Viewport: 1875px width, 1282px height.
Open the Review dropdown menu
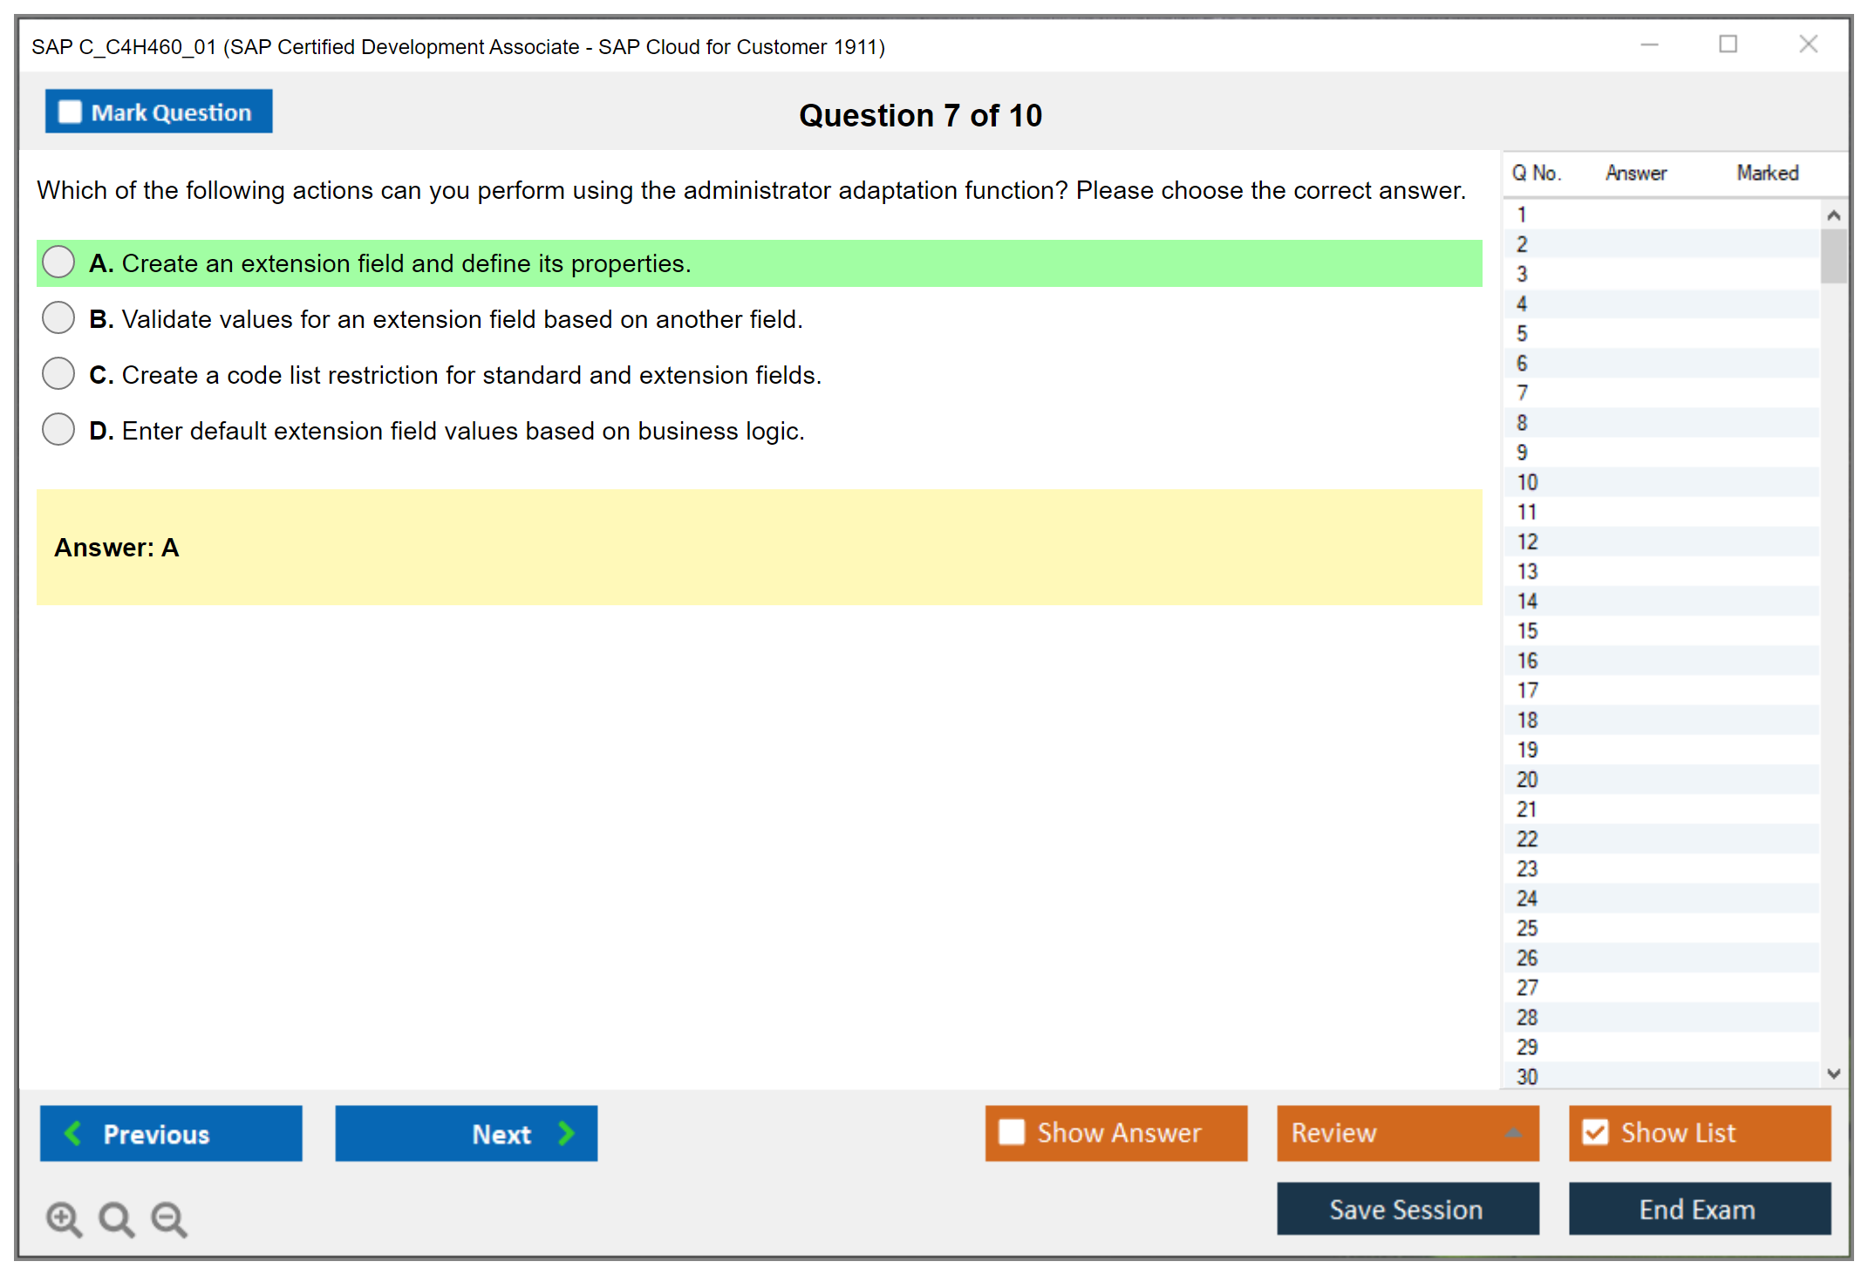coord(1513,1133)
